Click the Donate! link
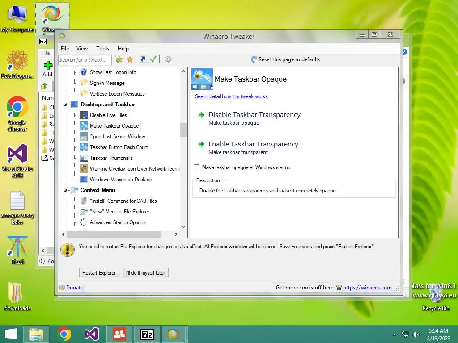458x343 pixels. pos(75,288)
